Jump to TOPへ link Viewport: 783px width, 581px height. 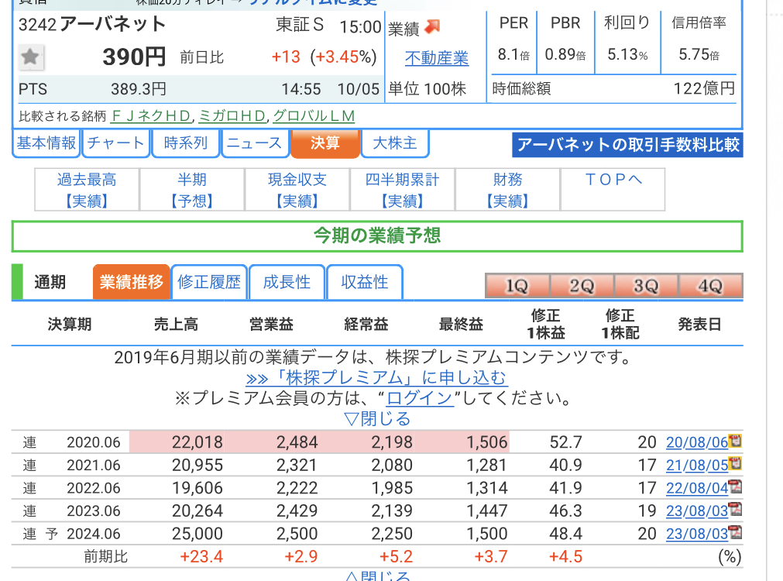[613, 180]
